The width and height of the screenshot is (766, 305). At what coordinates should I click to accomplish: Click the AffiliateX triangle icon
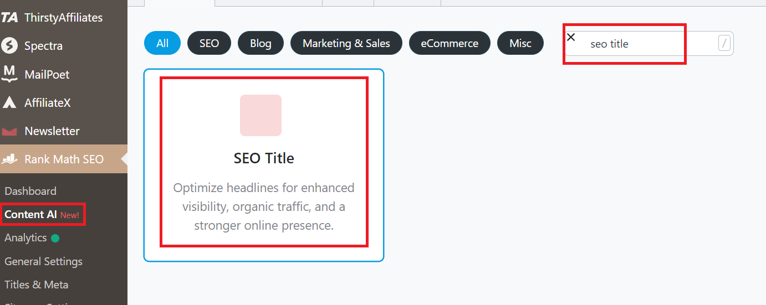[x=9, y=103]
